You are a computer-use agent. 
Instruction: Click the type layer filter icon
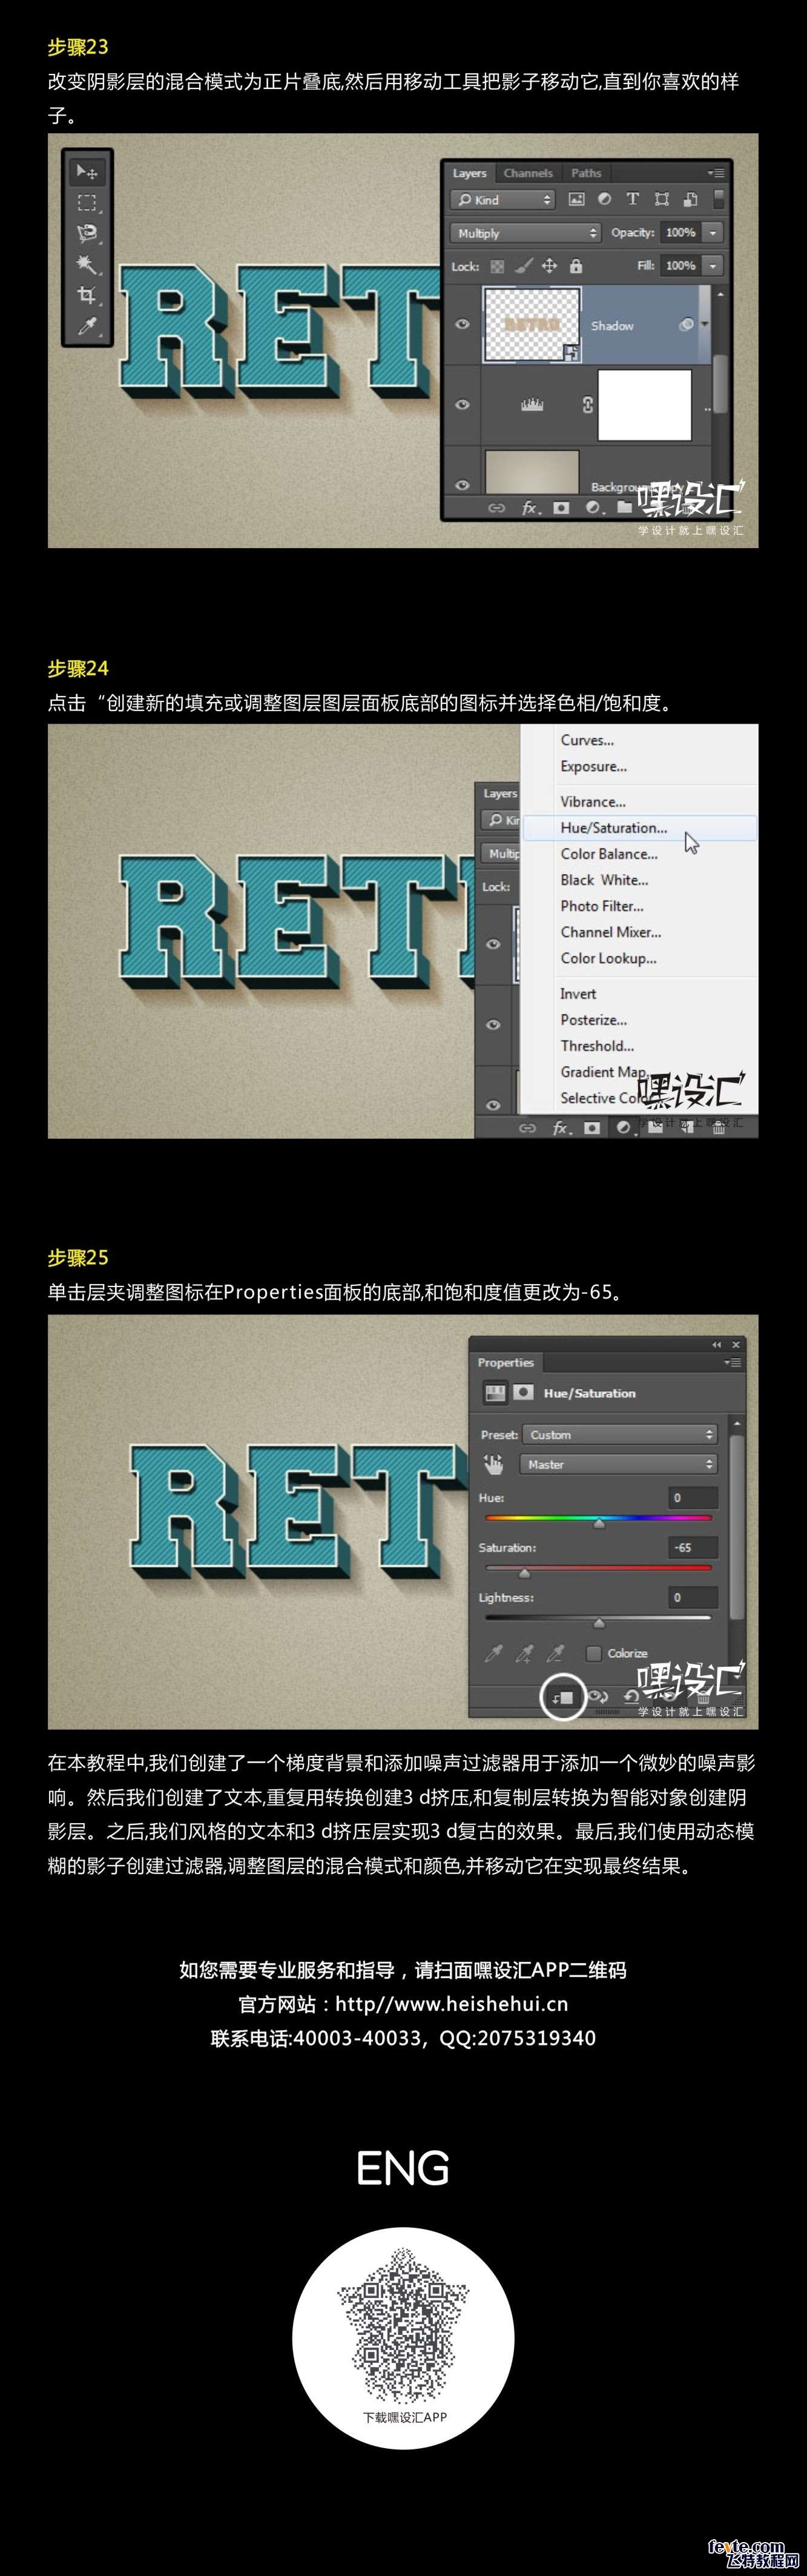tap(632, 199)
